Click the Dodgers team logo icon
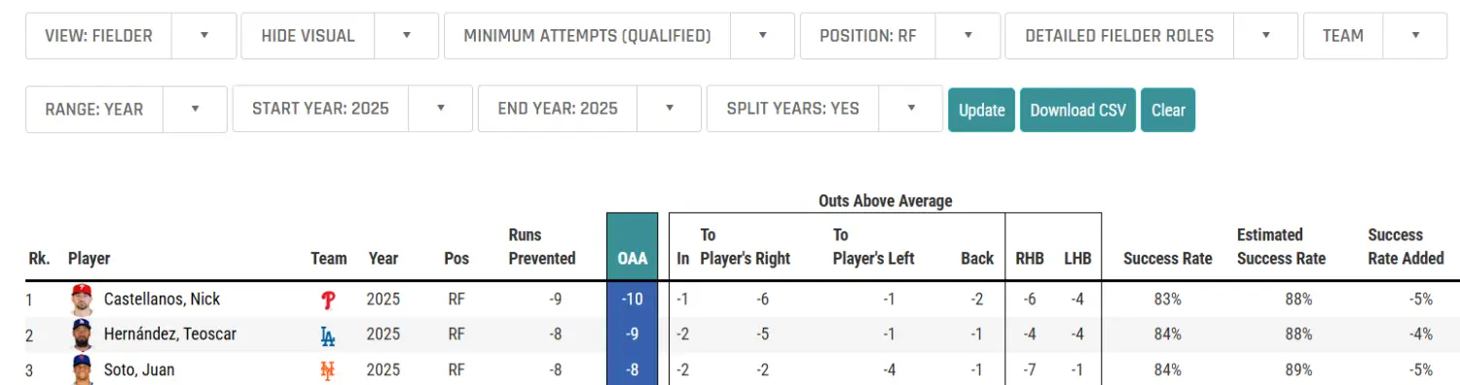The height and width of the screenshot is (385, 1460). (328, 335)
